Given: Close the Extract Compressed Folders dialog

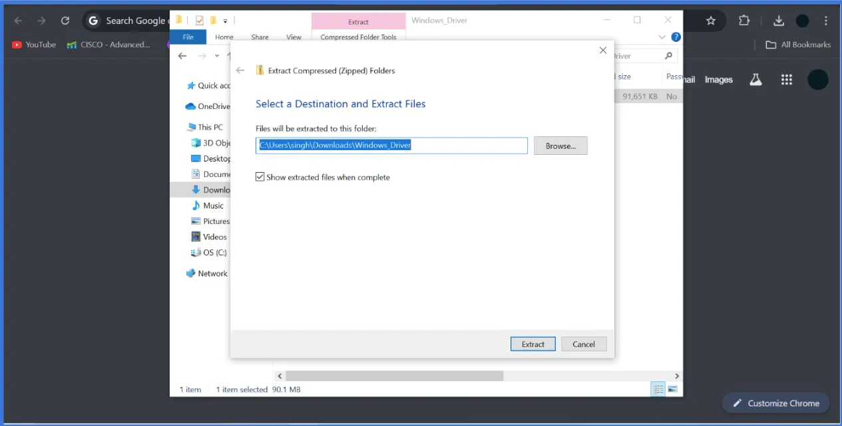Looking at the screenshot, I should (x=603, y=51).
